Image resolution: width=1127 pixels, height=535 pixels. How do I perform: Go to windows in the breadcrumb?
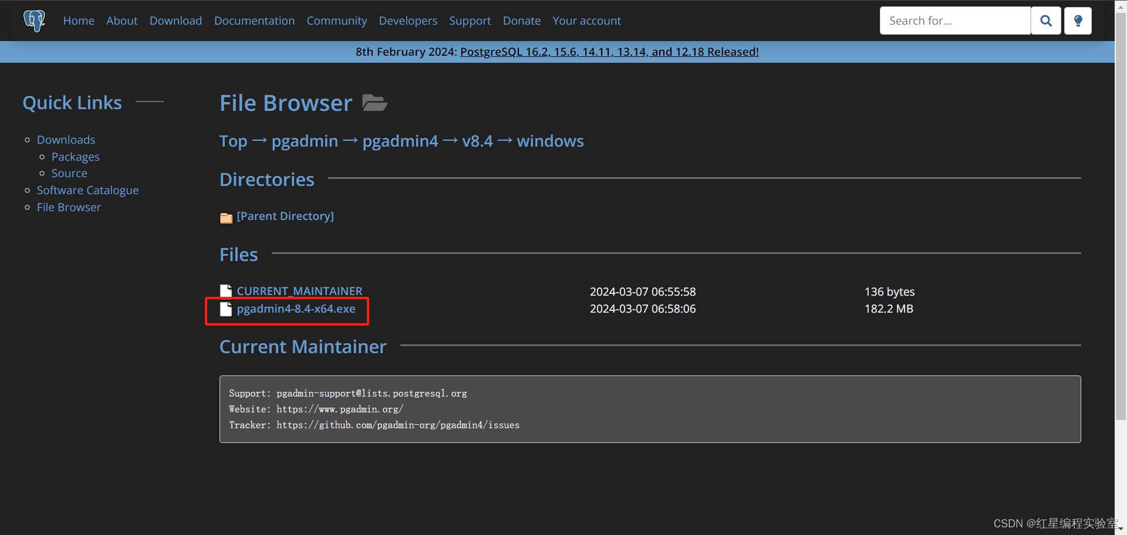coord(550,141)
